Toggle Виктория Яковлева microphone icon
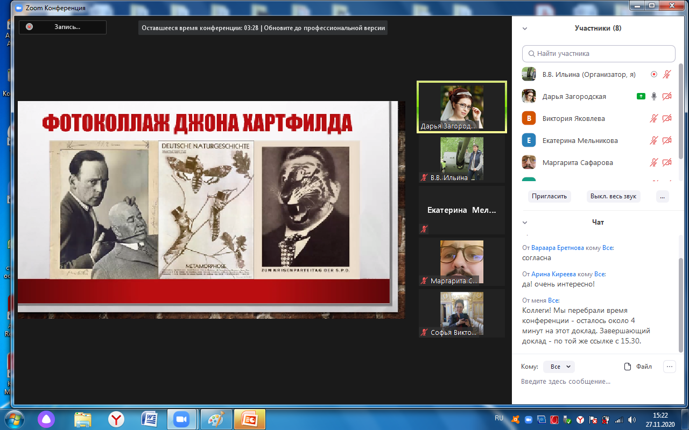Screen dimensions: 689x430 point(654,119)
